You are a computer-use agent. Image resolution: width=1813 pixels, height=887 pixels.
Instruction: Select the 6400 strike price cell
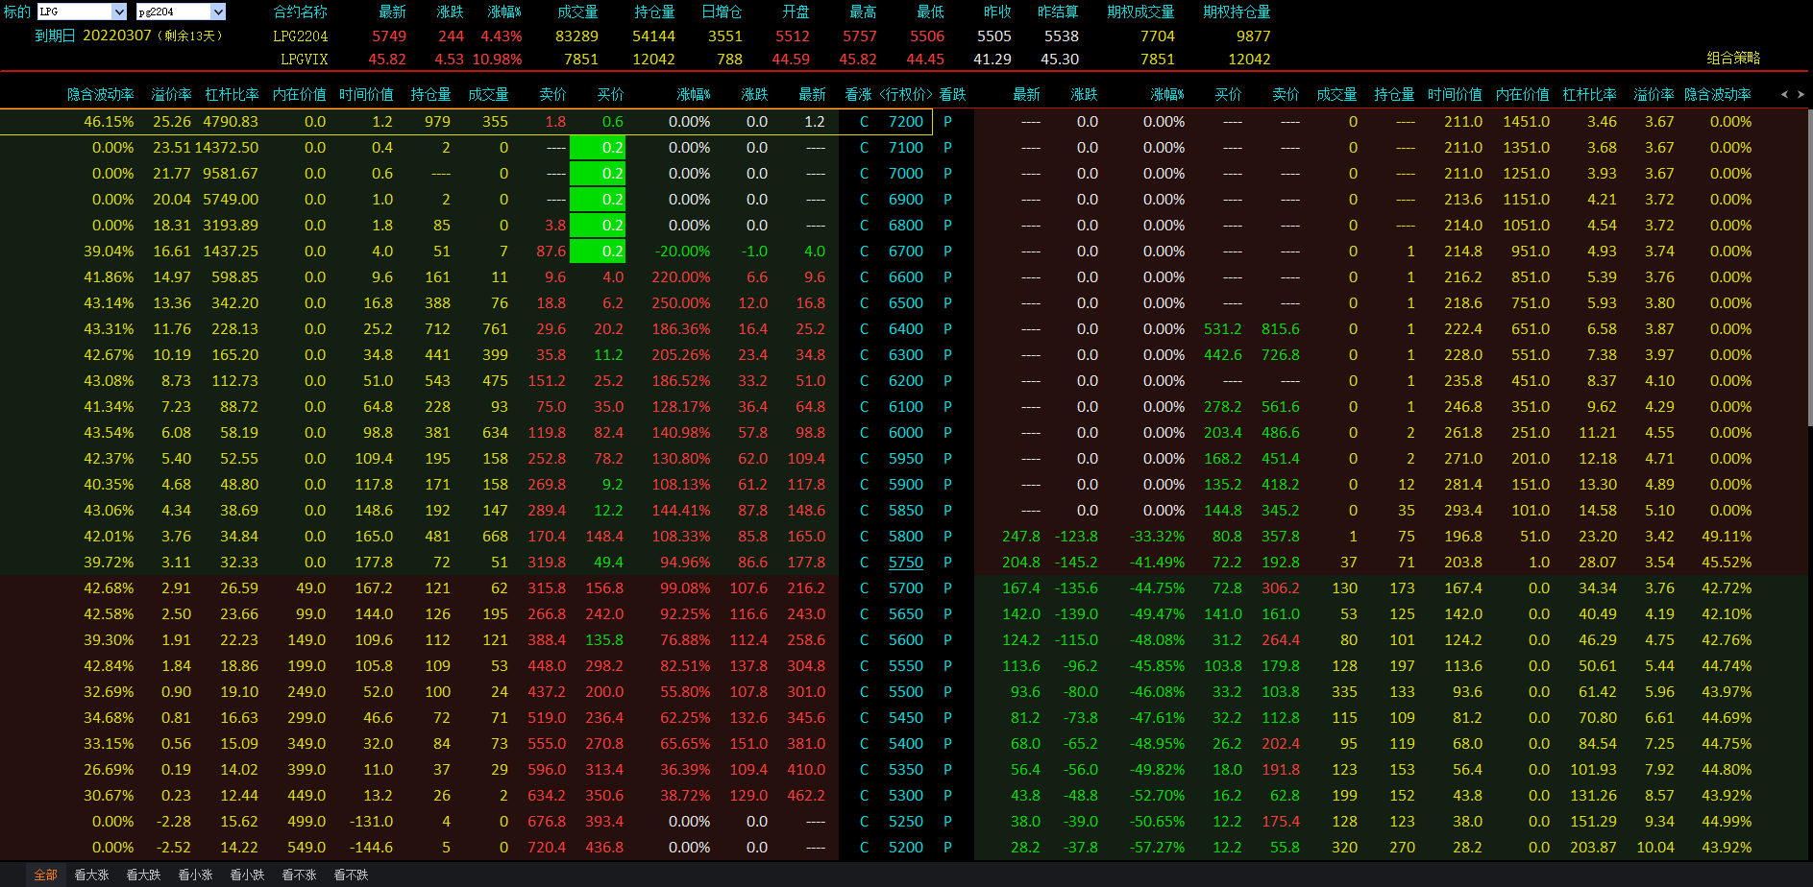pyautogui.click(x=905, y=329)
